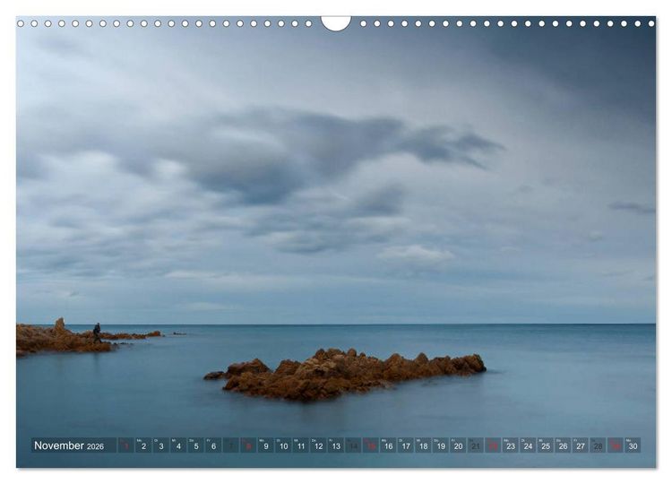
Task: Select day 19 cell in the date row
Action: (441, 445)
